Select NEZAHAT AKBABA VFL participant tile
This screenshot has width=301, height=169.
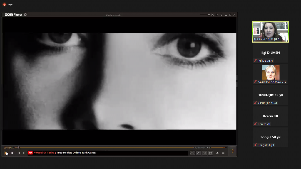point(270,75)
